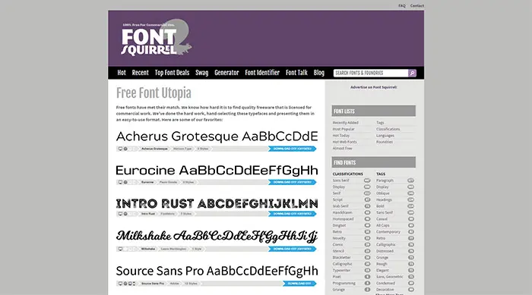
Task: Select the Paragraph tag
Action: pos(385,180)
